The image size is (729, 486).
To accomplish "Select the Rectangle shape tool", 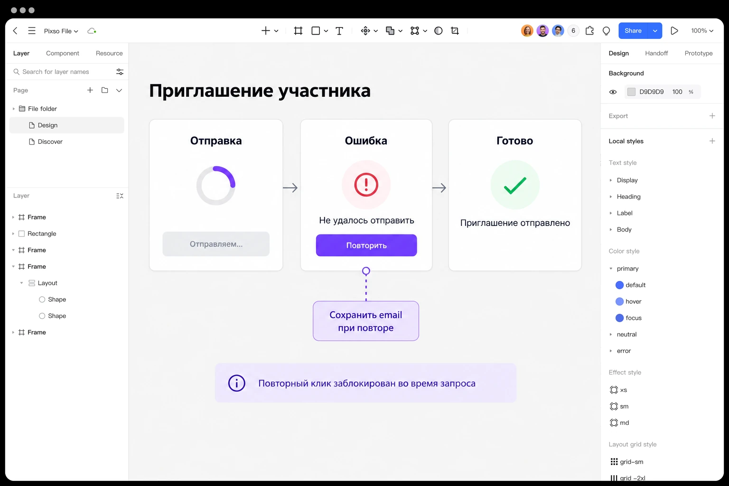I will tap(316, 31).
